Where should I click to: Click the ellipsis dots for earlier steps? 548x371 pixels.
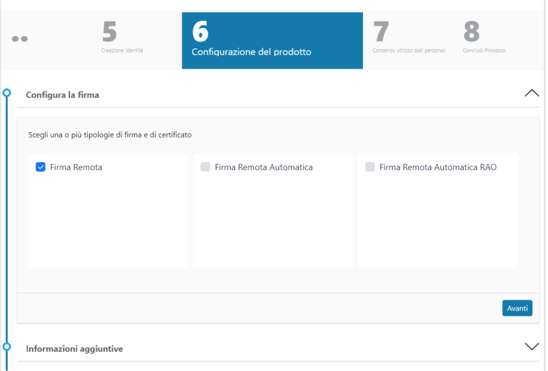(x=20, y=39)
